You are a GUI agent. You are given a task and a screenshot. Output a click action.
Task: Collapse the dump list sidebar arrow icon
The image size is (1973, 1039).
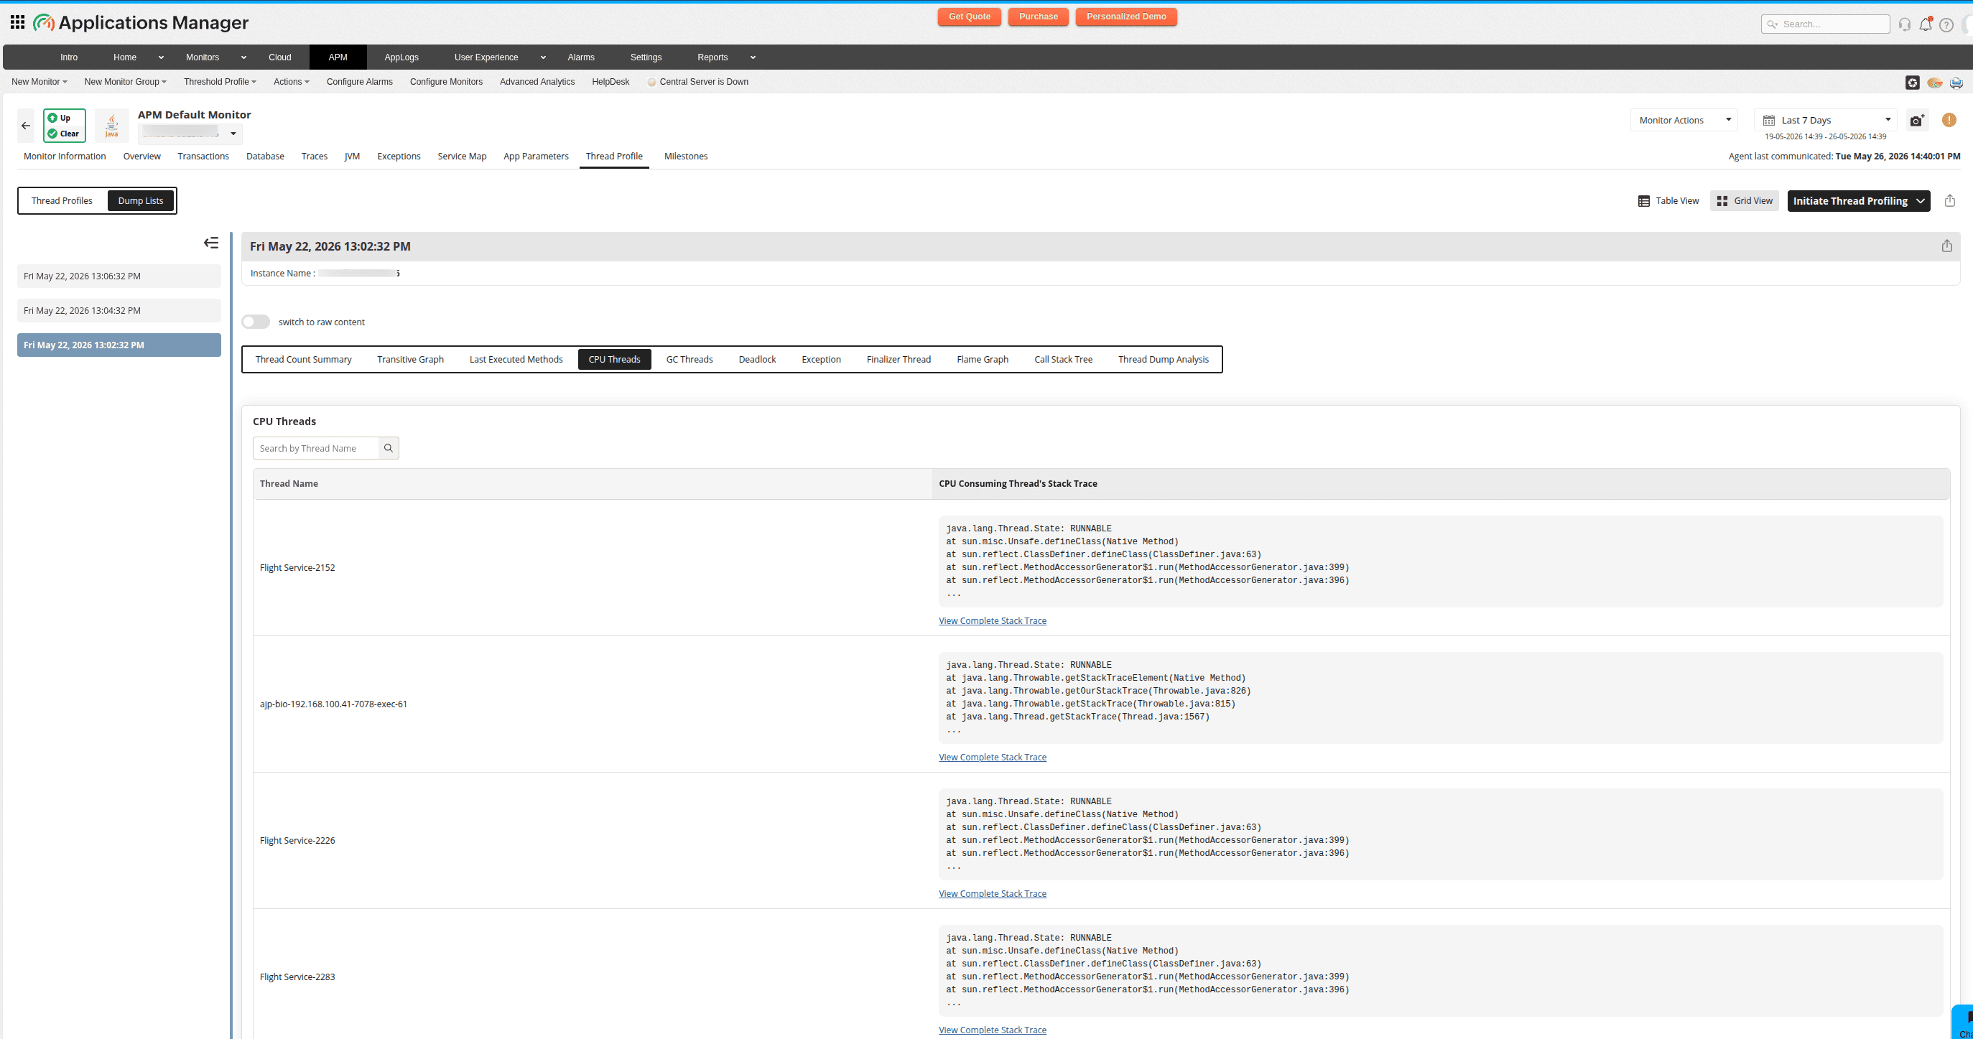coord(211,243)
